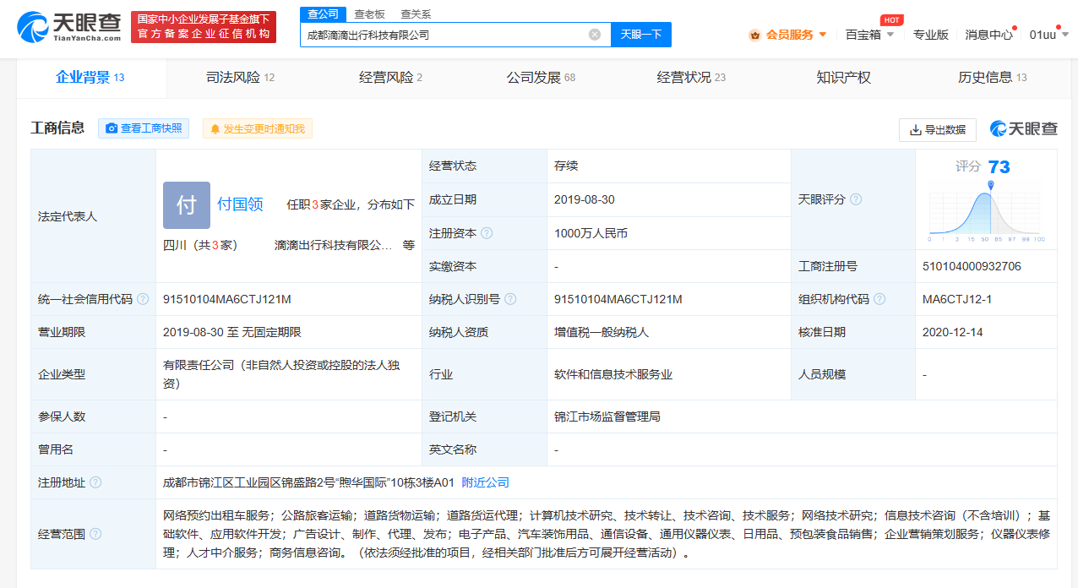
Task: Open the help icon next to 统一社会信用代码
Action: (x=143, y=299)
